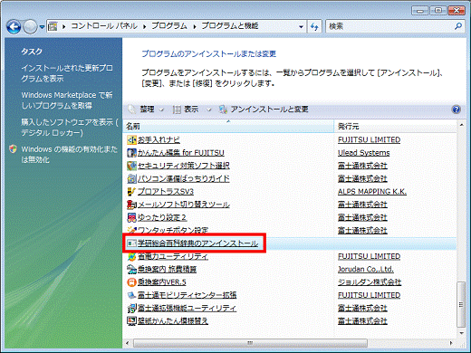Screen dimensions: 471x353
Task: Select the 乗換案内 旅費精算 icon
Action: [x=131, y=269]
